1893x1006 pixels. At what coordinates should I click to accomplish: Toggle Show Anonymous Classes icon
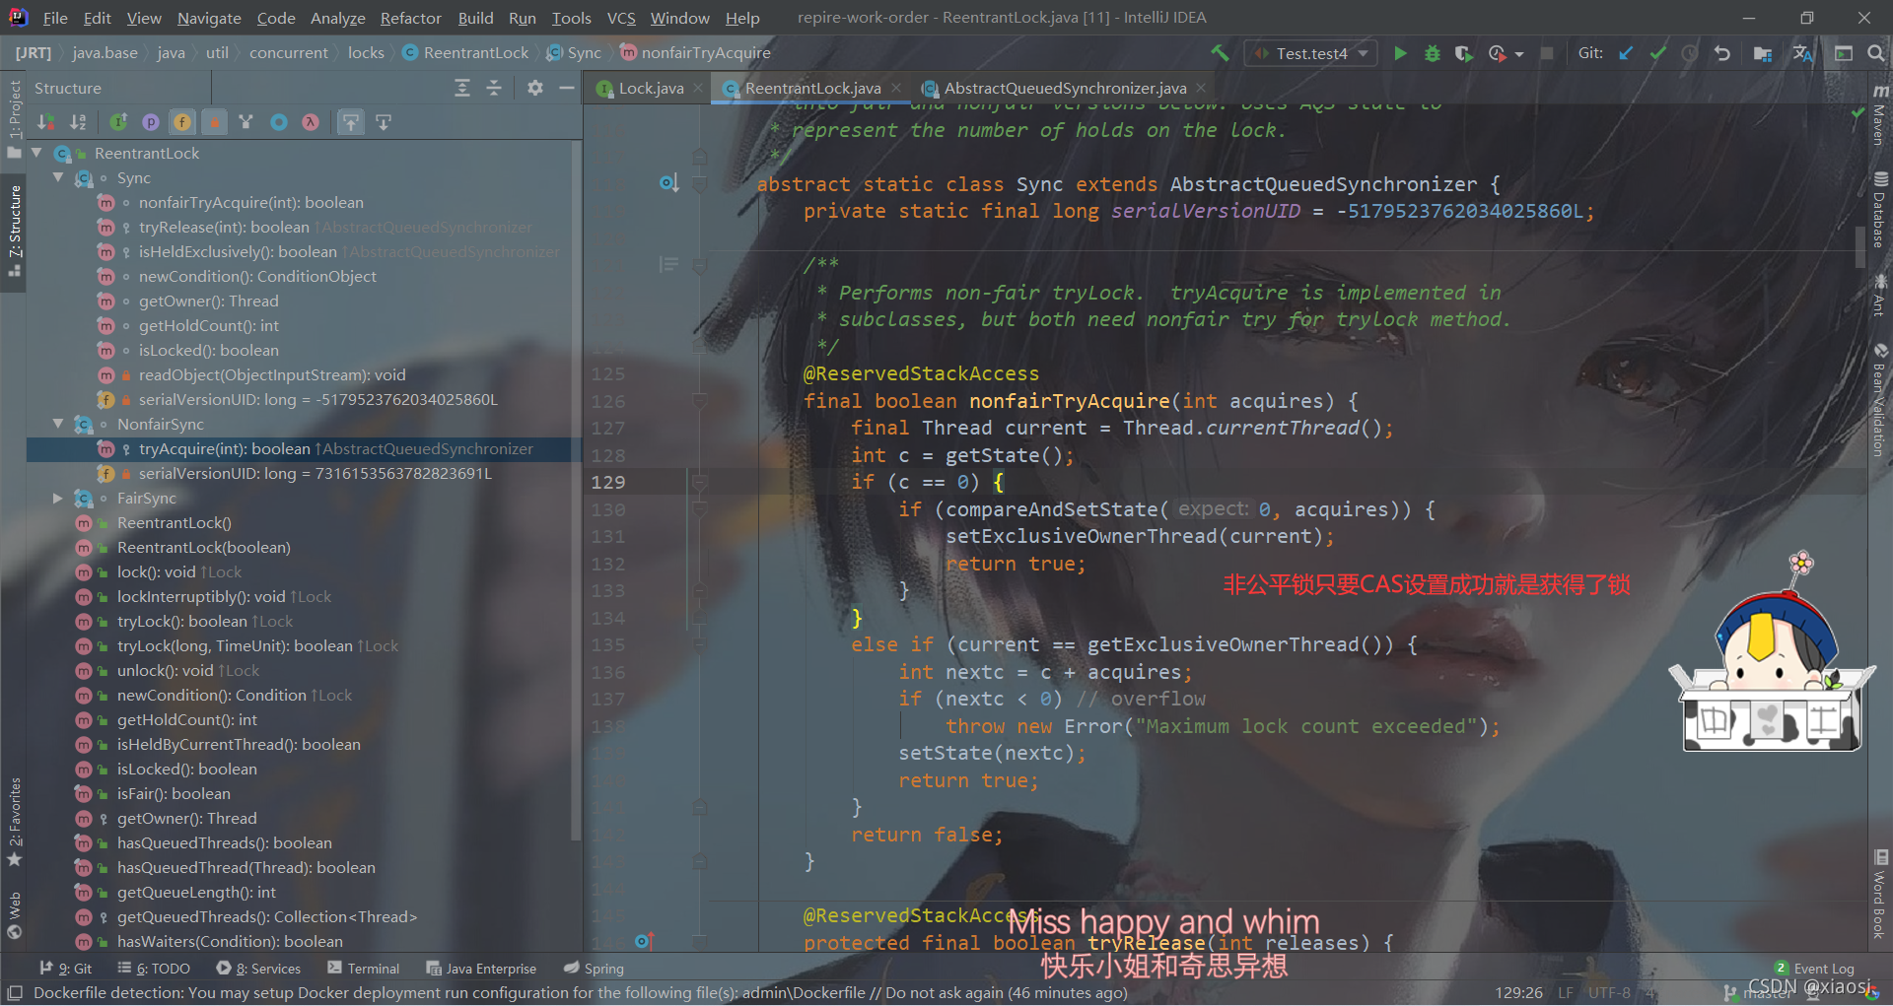(279, 122)
